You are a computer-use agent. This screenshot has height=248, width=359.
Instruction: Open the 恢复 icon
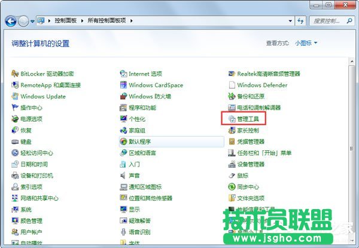pyautogui.click(x=15, y=130)
